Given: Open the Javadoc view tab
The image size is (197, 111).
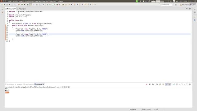Looking at the screenshot, I should (18, 84).
